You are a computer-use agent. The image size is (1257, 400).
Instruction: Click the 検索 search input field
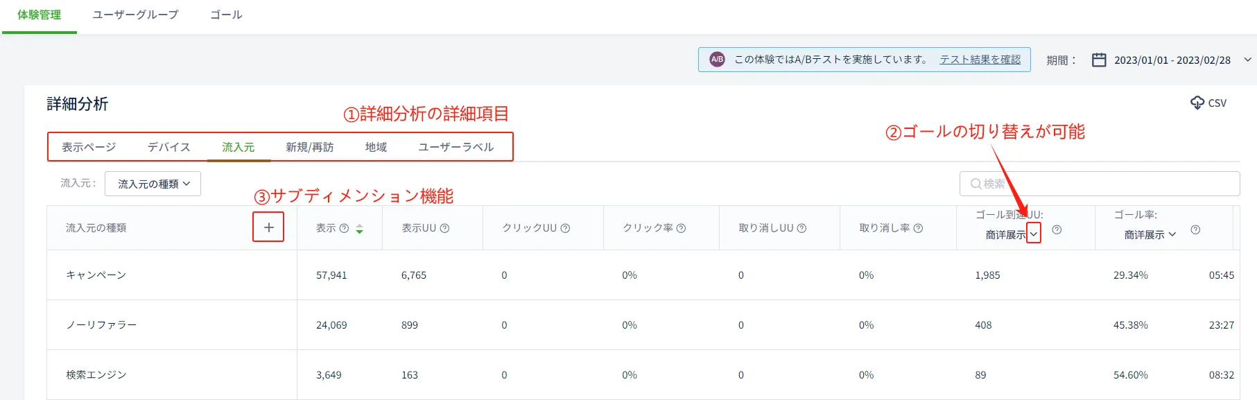coord(1102,184)
